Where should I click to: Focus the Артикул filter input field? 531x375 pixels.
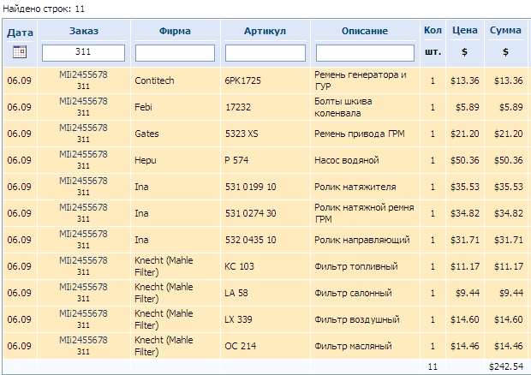265,53
